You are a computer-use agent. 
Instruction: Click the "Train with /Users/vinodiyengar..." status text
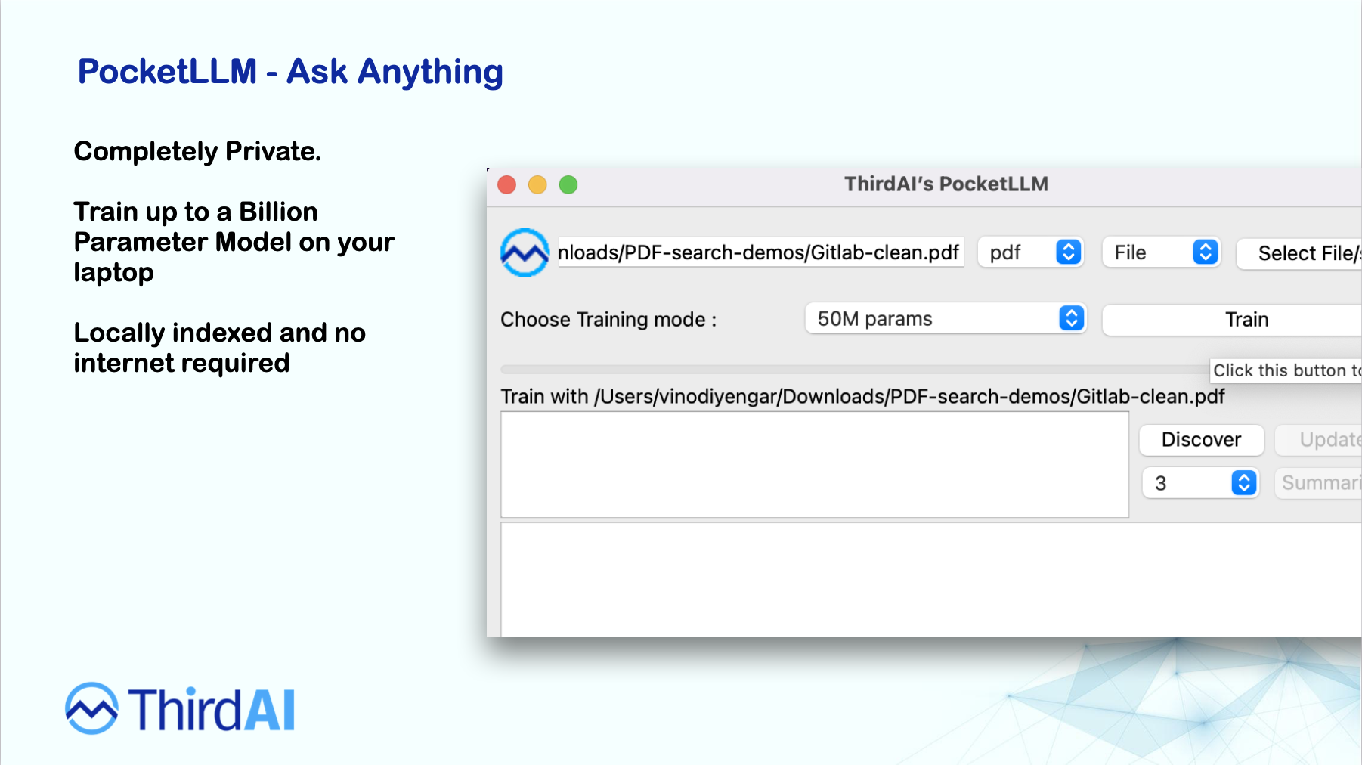coord(862,396)
